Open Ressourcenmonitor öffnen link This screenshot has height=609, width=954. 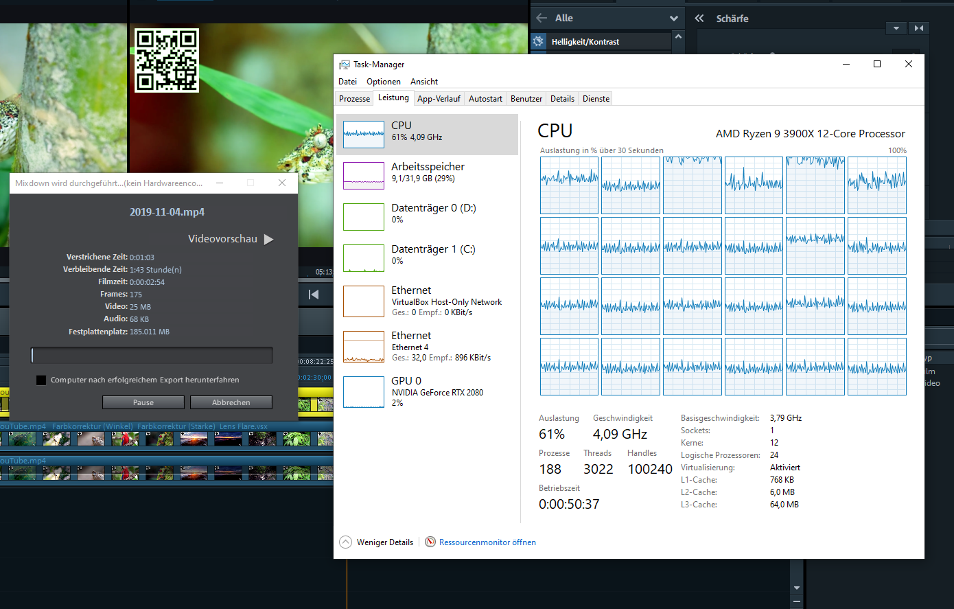pos(487,542)
